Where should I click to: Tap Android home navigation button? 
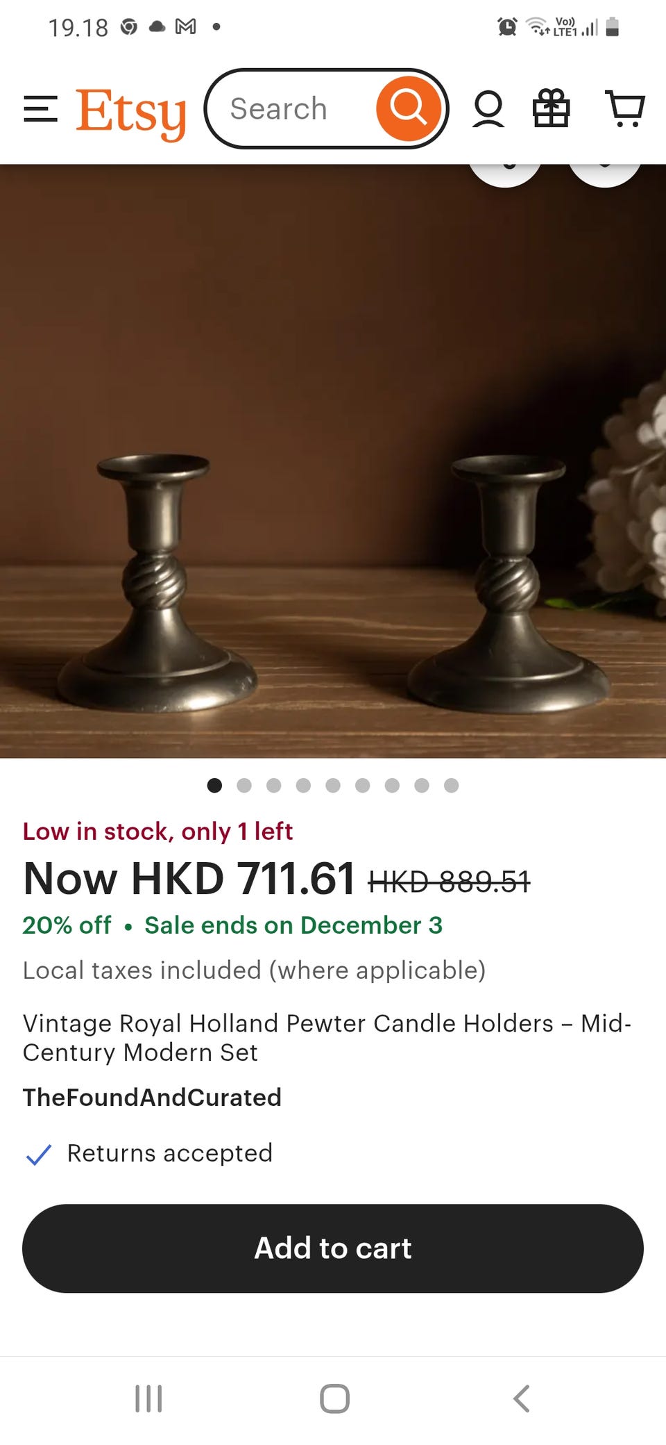334,1398
